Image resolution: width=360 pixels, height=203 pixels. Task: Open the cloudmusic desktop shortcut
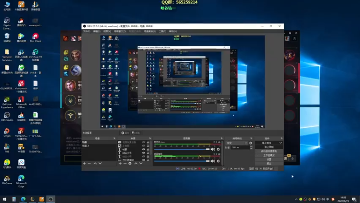pyautogui.click(x=21, y=87)
